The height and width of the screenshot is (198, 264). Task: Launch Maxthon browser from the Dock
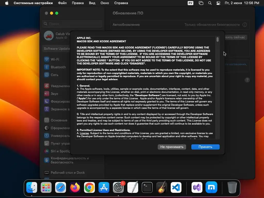211,187
